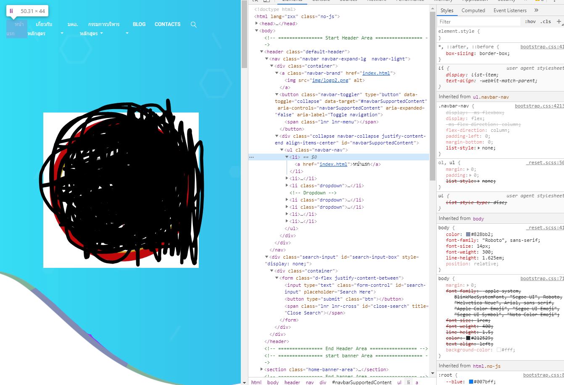Expand the li dropdown node above the Dropdown comment
The height and width of the screenshot is (385, 564).
(x=287, y=186)
